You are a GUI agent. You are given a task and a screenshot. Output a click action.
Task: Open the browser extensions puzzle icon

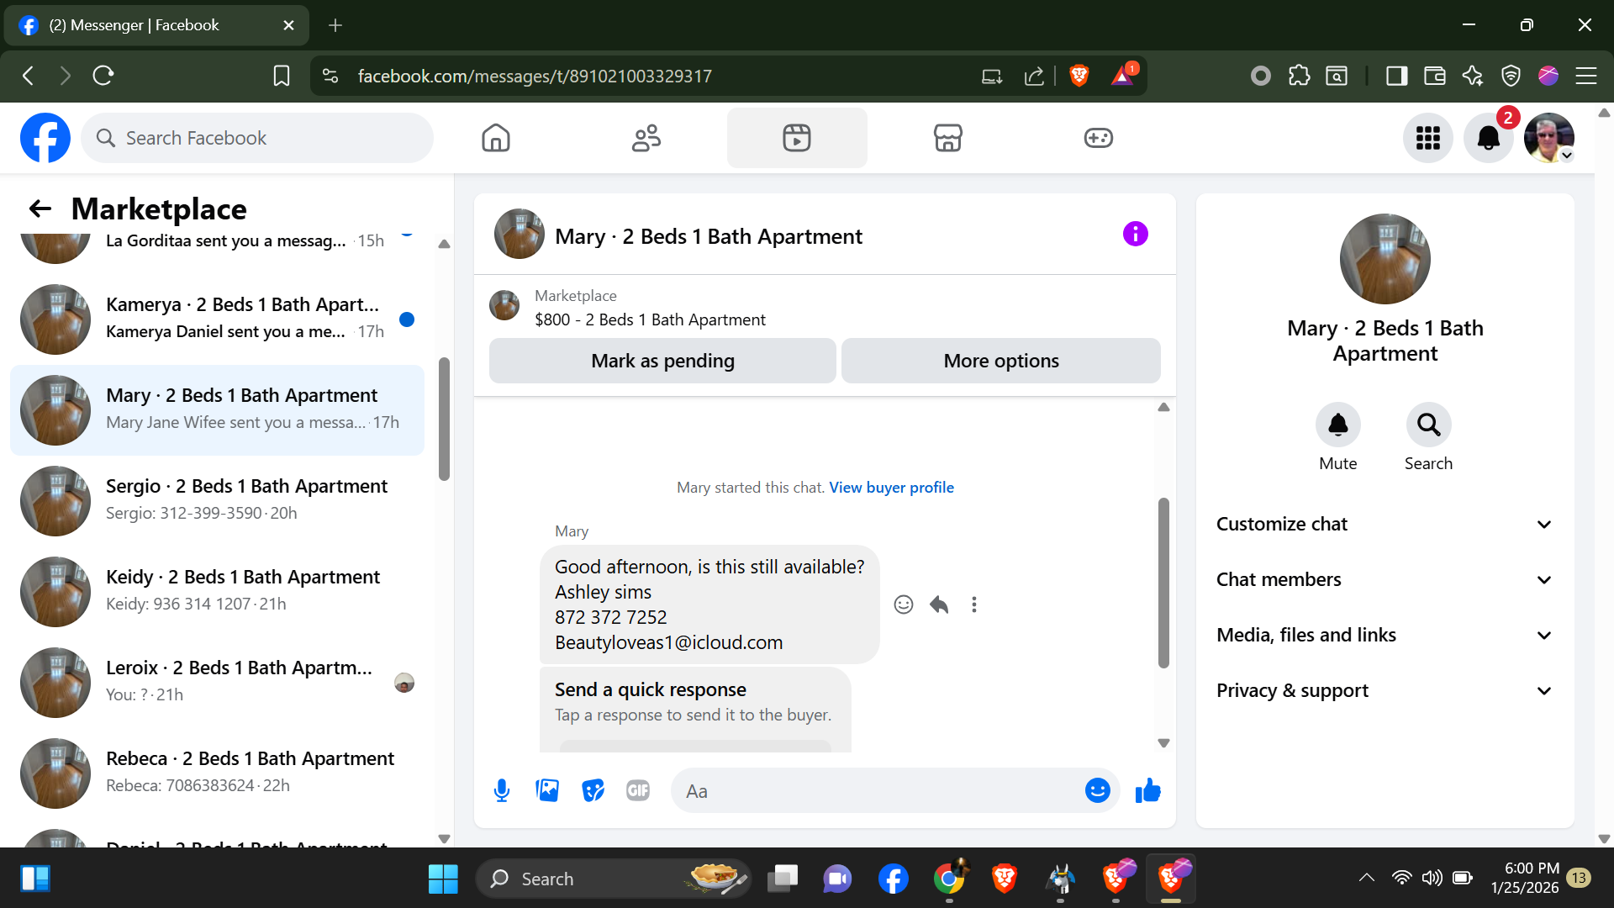tap(1299, 76)
